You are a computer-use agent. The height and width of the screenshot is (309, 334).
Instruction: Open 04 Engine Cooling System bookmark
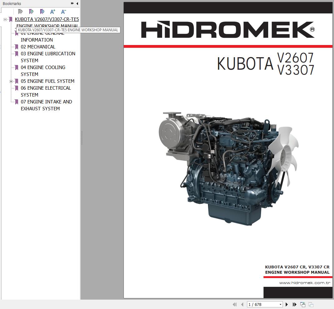coord(43,67)
